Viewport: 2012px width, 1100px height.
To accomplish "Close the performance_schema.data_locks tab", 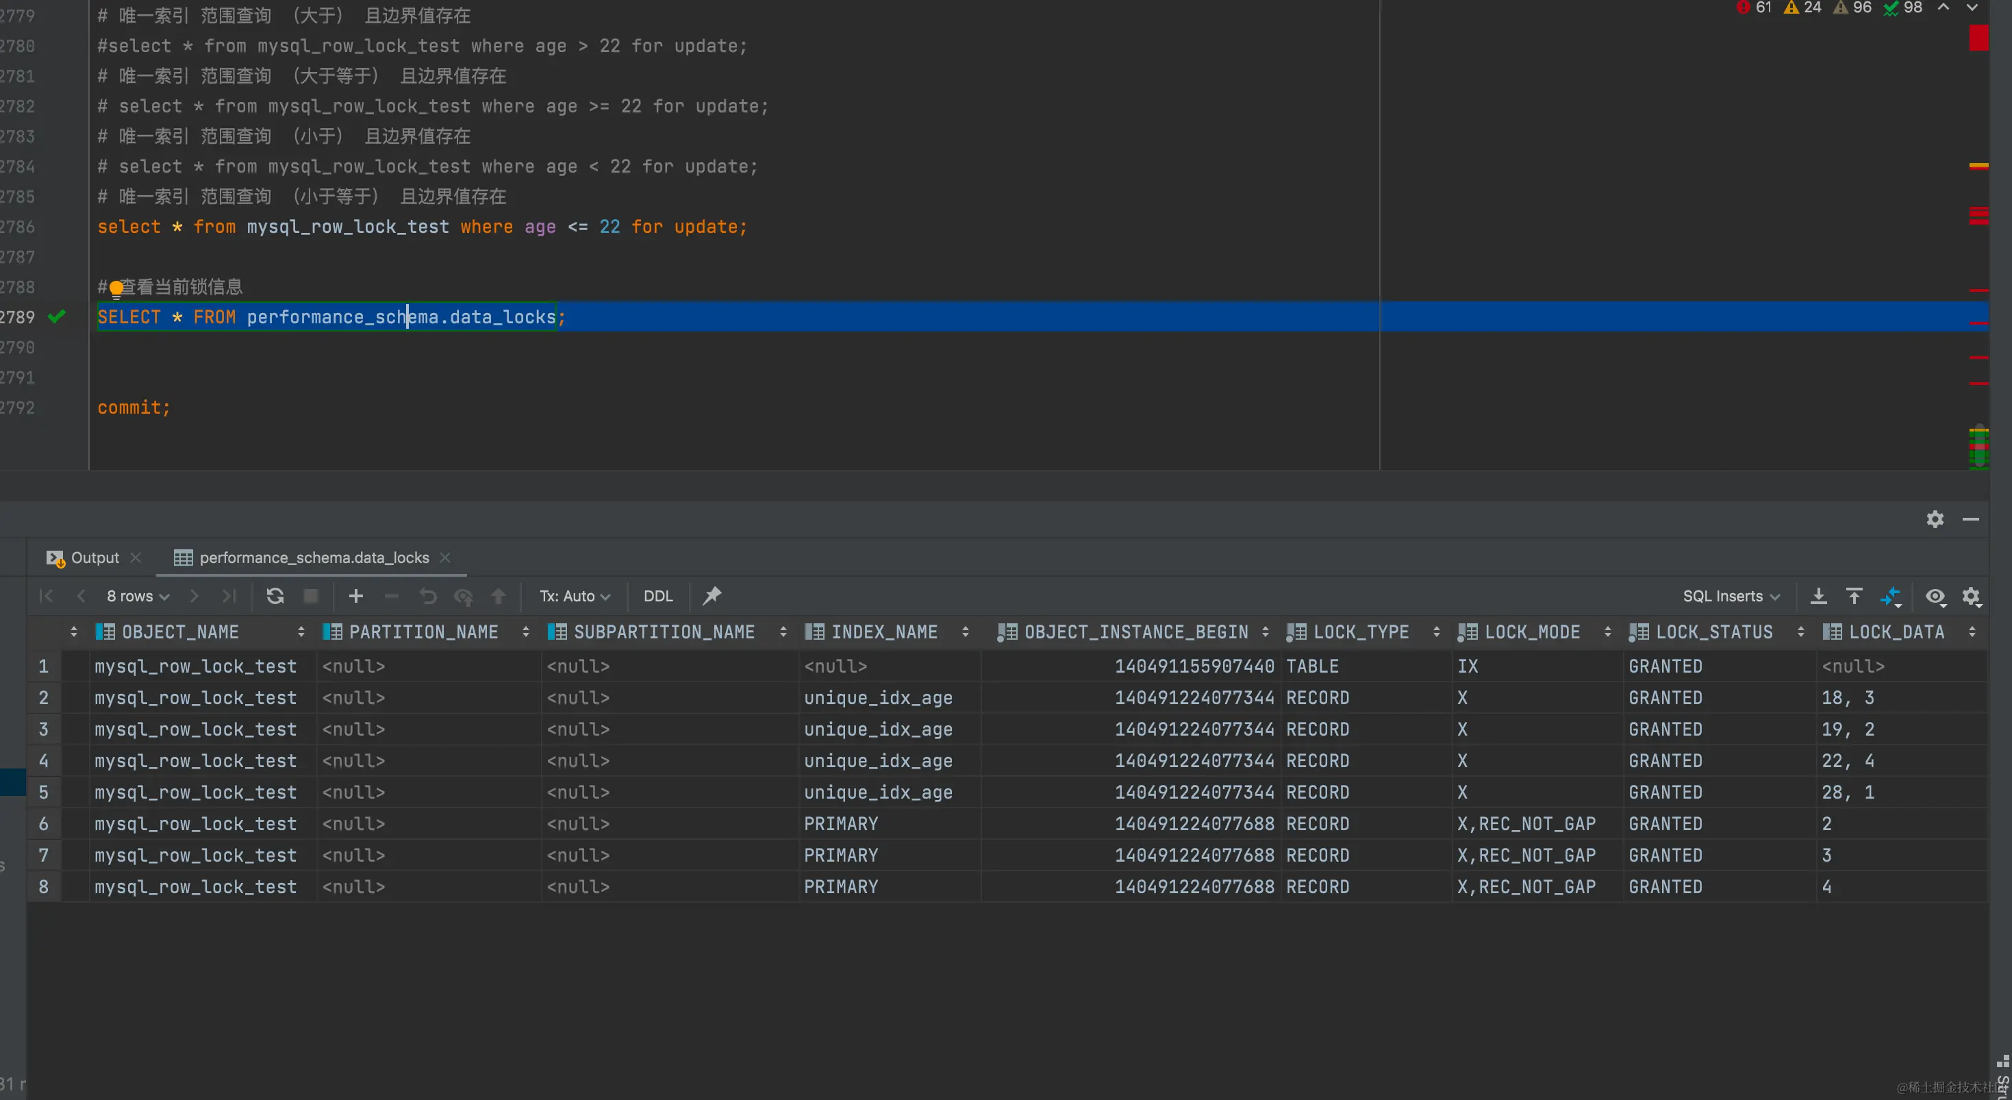I will [445, 557].
